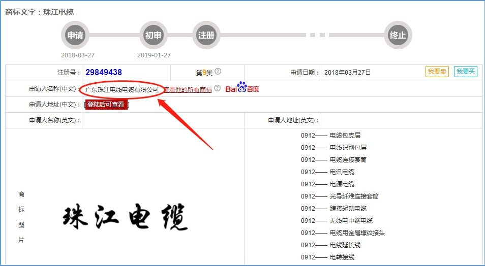
Task: Click registration number 29849438
Action: click(104, 73)
